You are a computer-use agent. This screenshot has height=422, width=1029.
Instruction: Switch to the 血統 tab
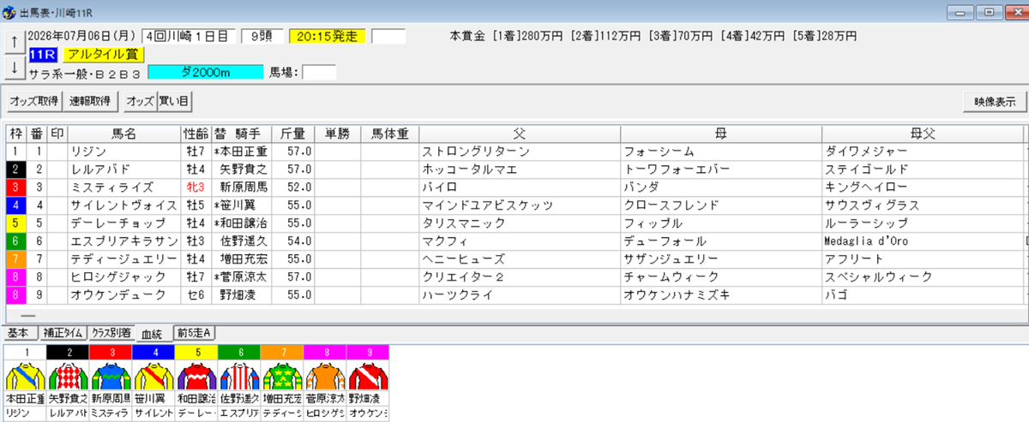[x=153, y=334]
